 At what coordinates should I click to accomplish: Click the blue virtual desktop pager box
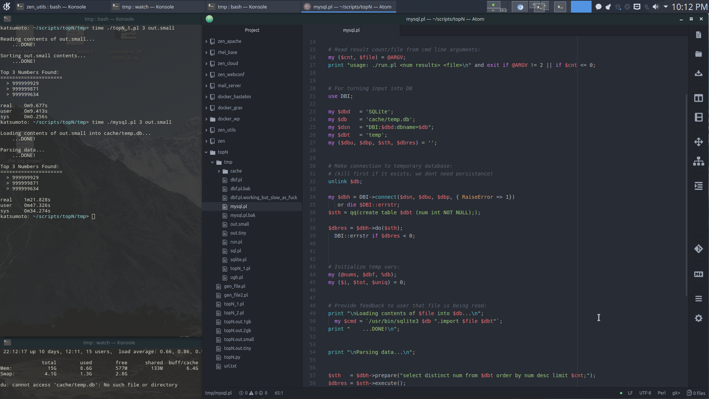[581, 7]
